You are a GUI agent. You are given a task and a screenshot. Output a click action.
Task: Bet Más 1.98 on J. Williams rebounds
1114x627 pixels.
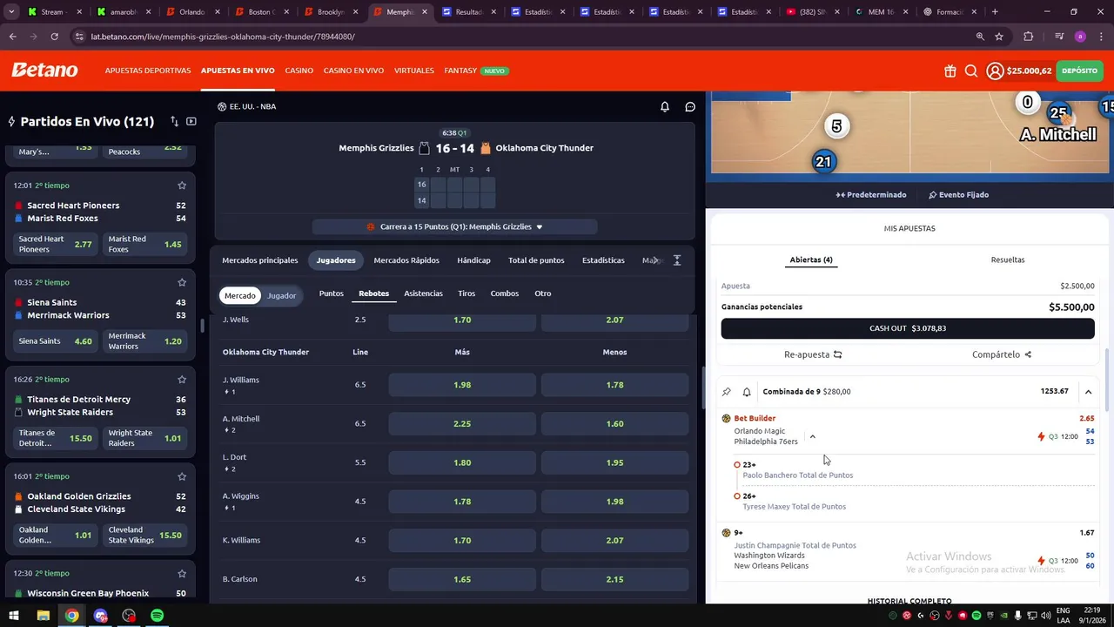pos(462,385)
